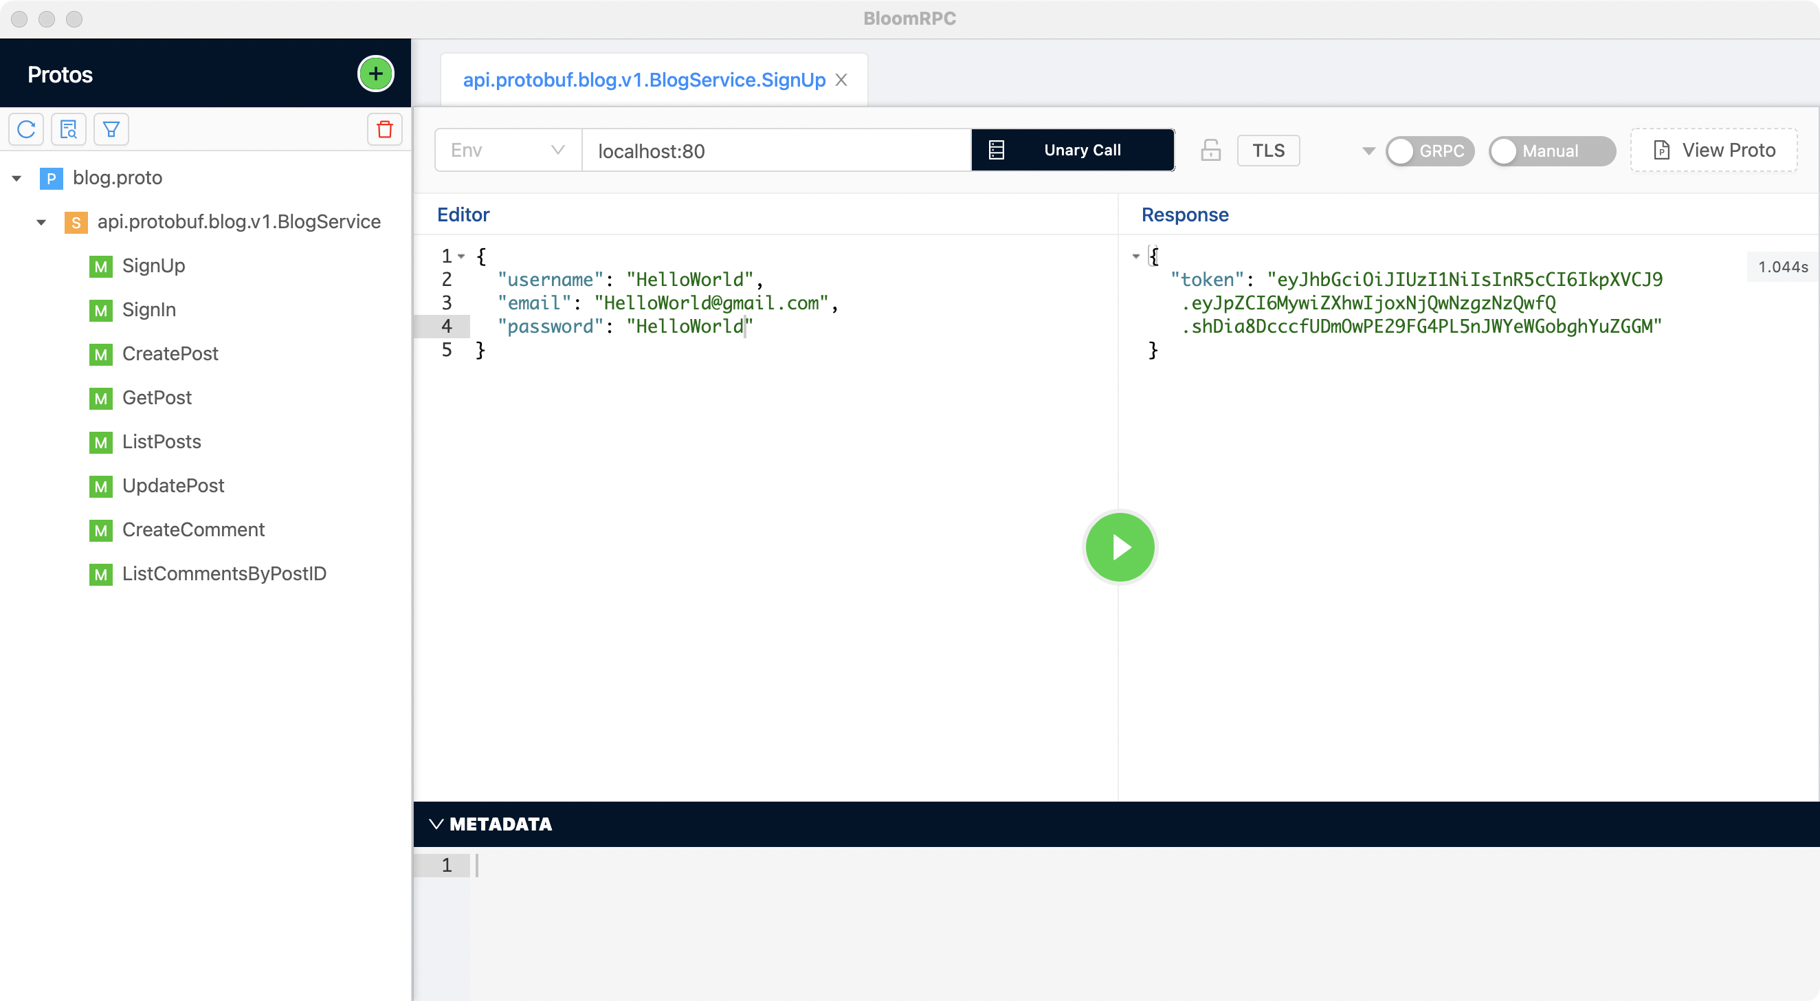Click the refresh/reload icon in sidebar

[26, 129]
